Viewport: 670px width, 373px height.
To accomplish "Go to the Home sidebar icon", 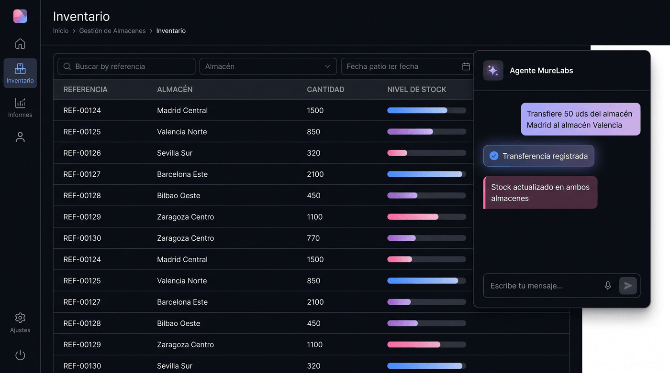I will tap(20, 43).
